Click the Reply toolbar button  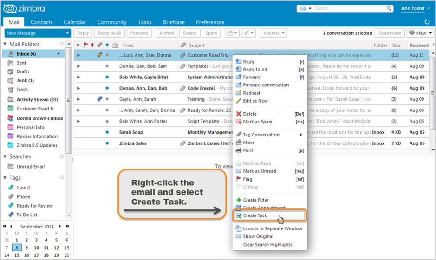[83, 33]
